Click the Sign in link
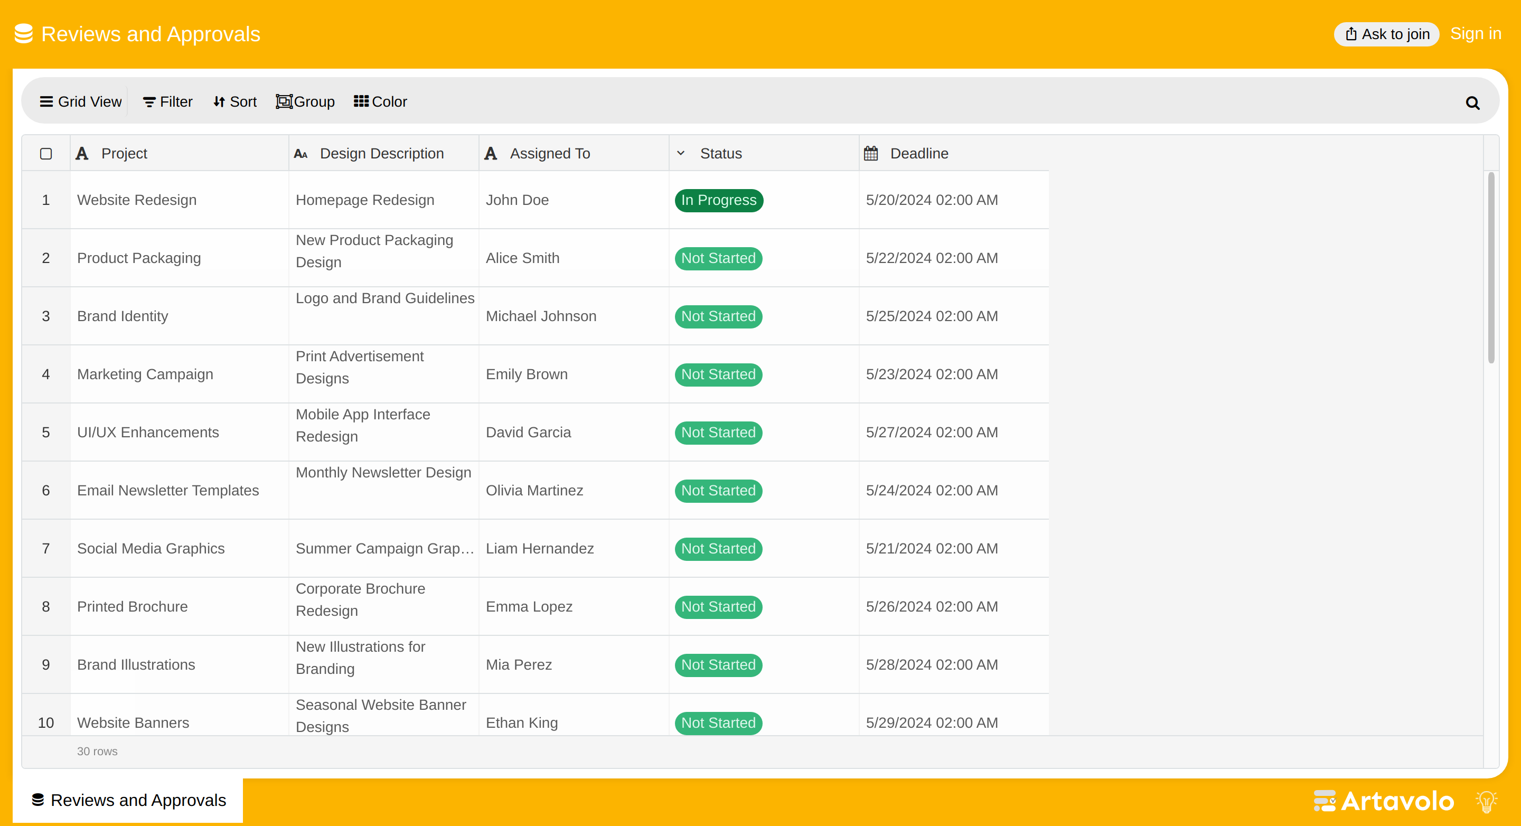The image size is (1521, 826). pos(1476,34)
